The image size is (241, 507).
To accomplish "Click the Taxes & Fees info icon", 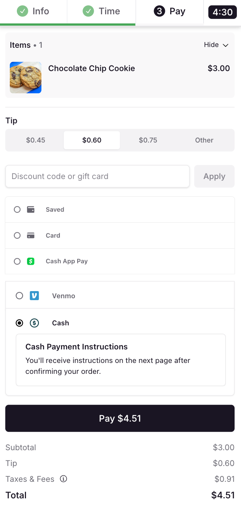I will click(x=64, y=479).
